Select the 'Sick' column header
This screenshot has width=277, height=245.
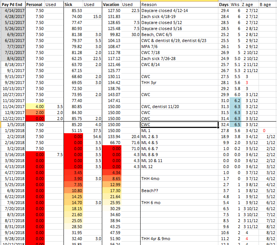click(73, 5)
